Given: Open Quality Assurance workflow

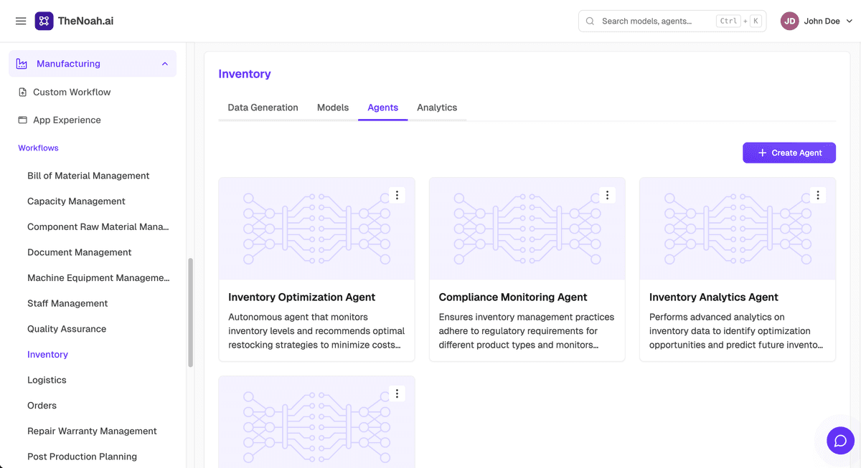Looking at the screenshot, I should click(x=67, y=329).
